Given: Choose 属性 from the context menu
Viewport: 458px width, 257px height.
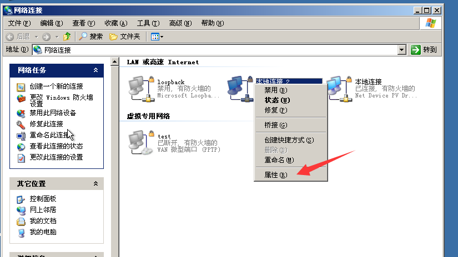Looking at the screenshot, I should coord(276,175).
